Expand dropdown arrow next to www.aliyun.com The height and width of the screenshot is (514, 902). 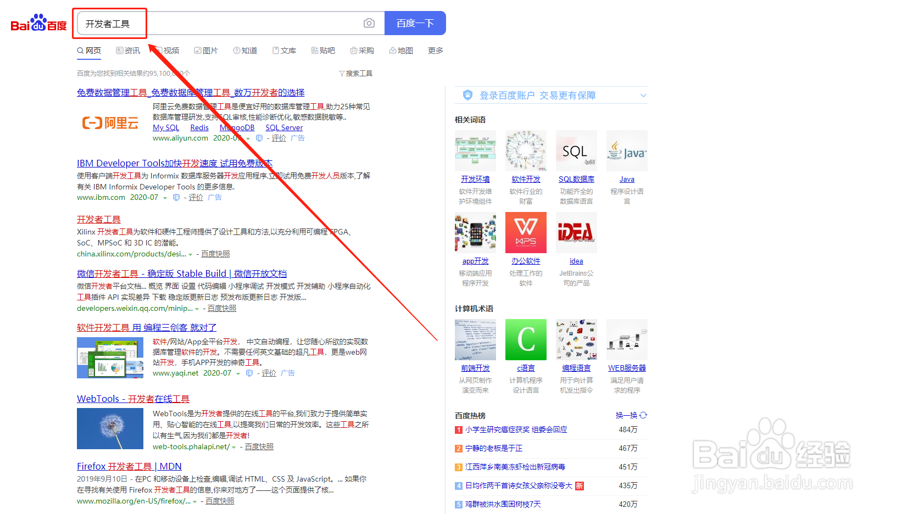point(248,138)
